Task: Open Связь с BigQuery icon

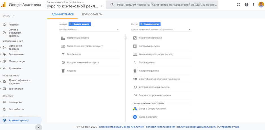Action: (135, 117)
